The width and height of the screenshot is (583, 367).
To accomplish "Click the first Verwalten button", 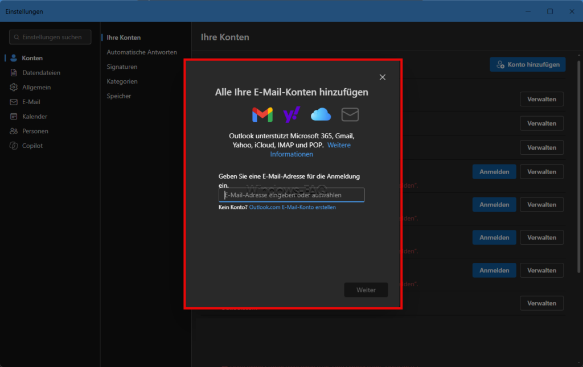I will (x=542, y=99).
